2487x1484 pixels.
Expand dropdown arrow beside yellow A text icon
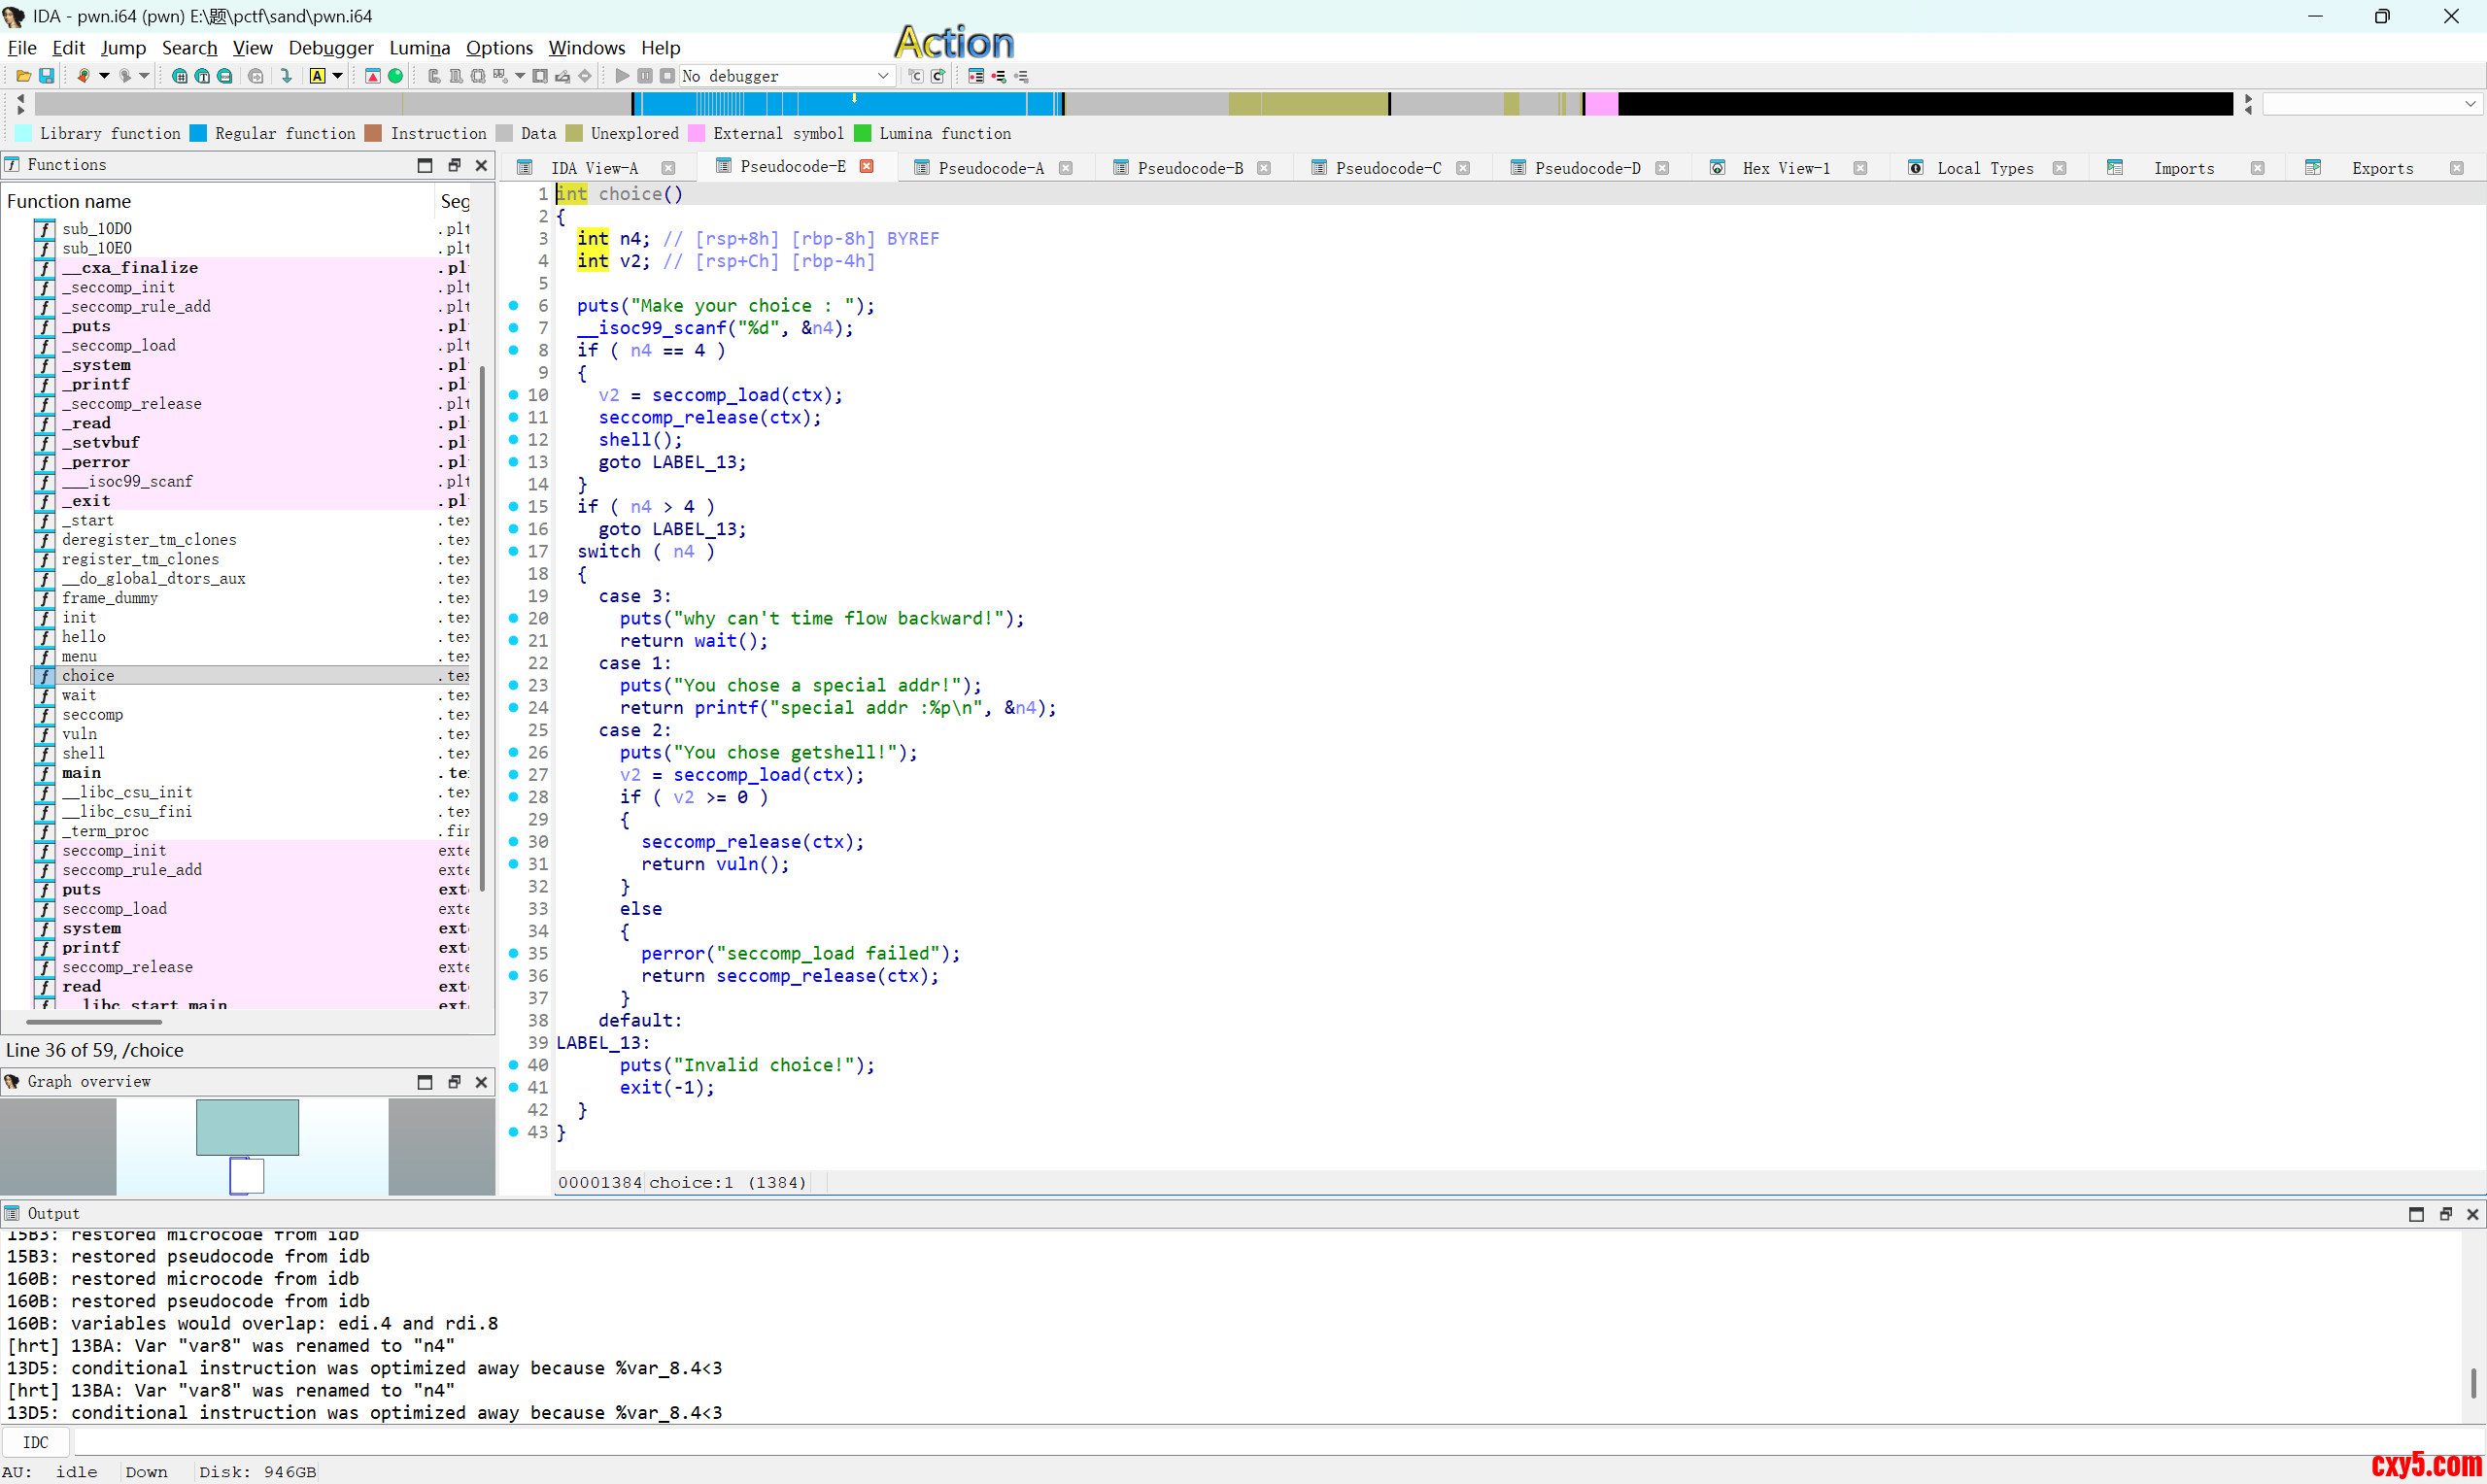pos(338,76)
